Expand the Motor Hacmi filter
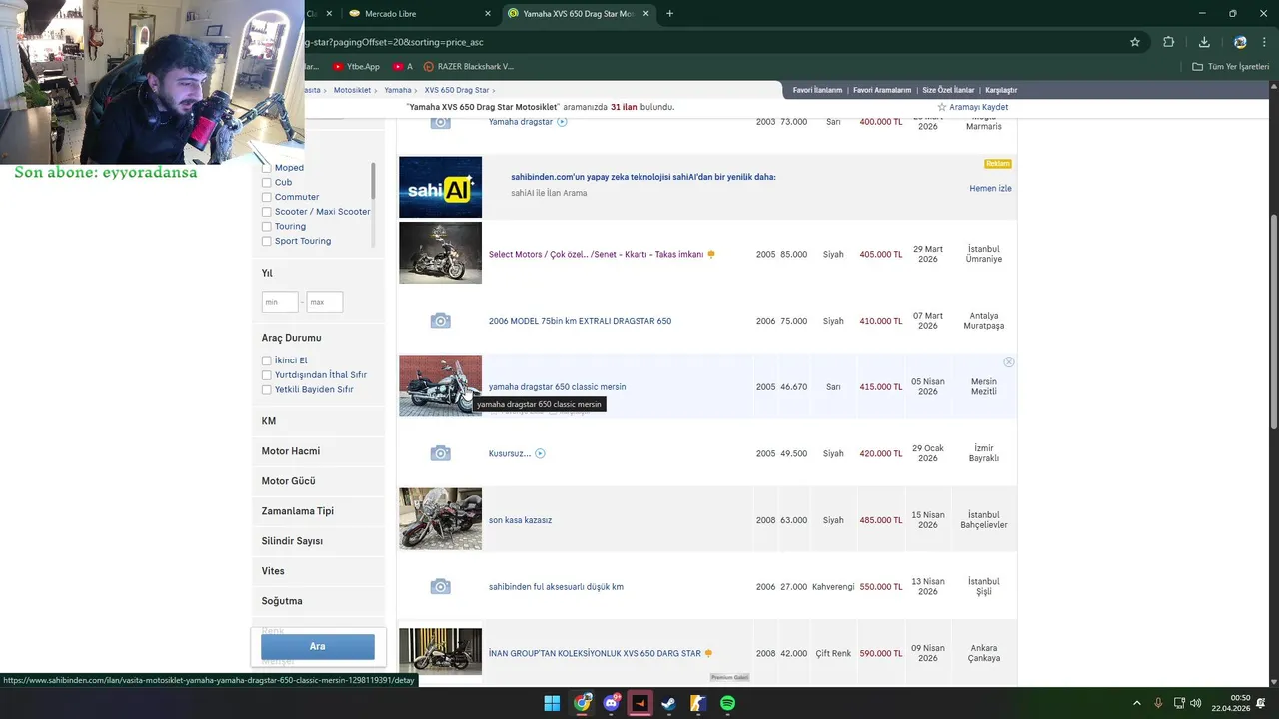The height and width of the screenshot is (719, 1279). point(318,451)
